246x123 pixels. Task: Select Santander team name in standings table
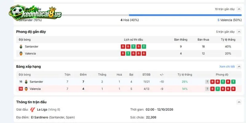[36, 82]
